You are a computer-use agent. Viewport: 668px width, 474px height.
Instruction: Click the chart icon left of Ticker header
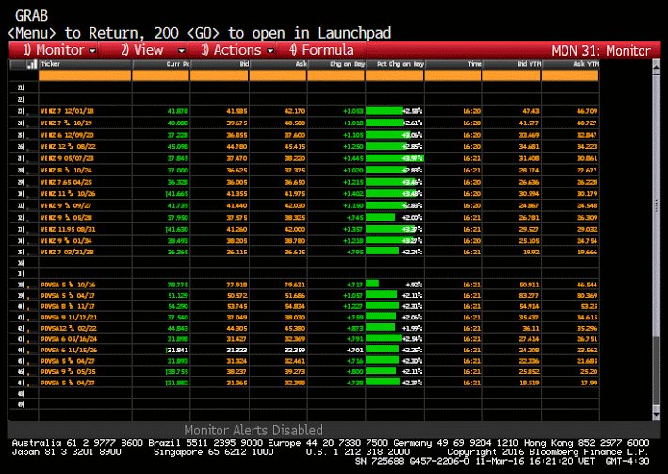[x=31, y=64]
